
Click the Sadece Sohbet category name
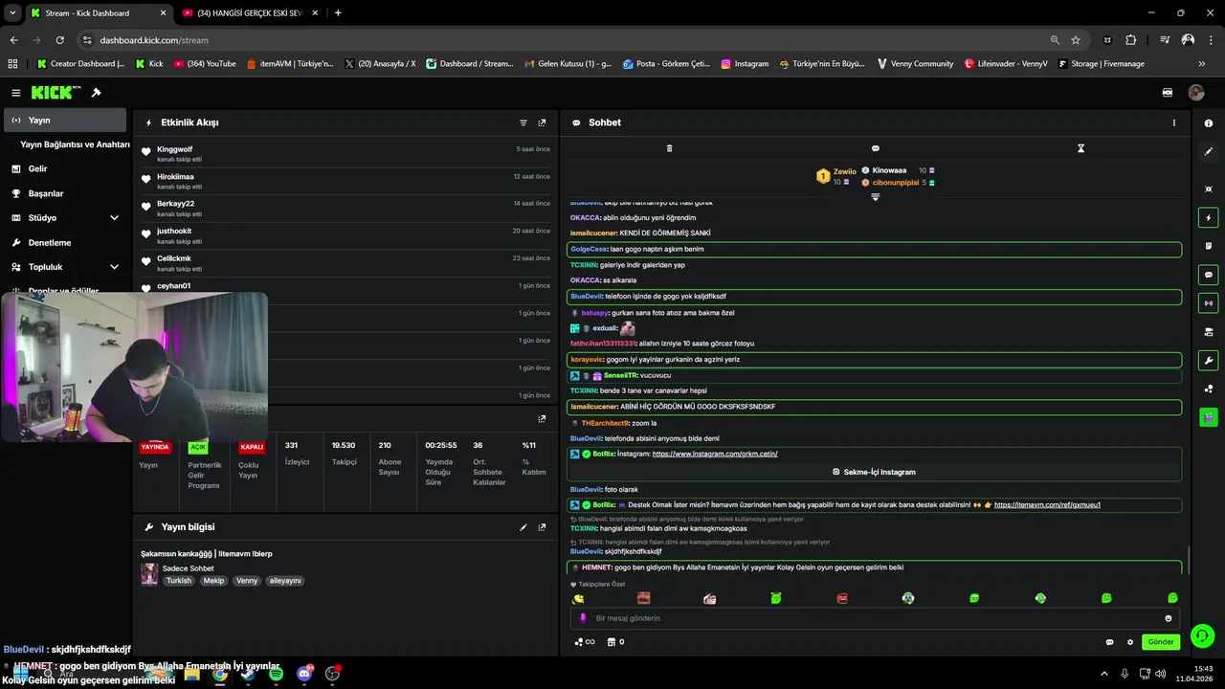[x=189, y=568]
